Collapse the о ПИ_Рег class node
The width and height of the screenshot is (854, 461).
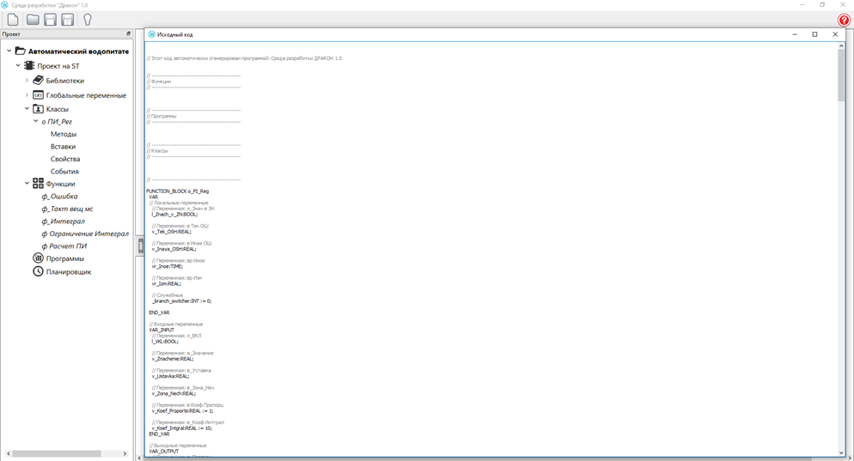(x=35, y=122)
